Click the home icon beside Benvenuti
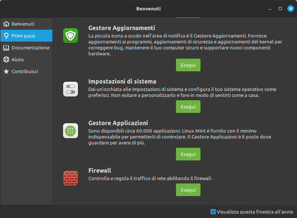297x218 pixels. [6, 24]
